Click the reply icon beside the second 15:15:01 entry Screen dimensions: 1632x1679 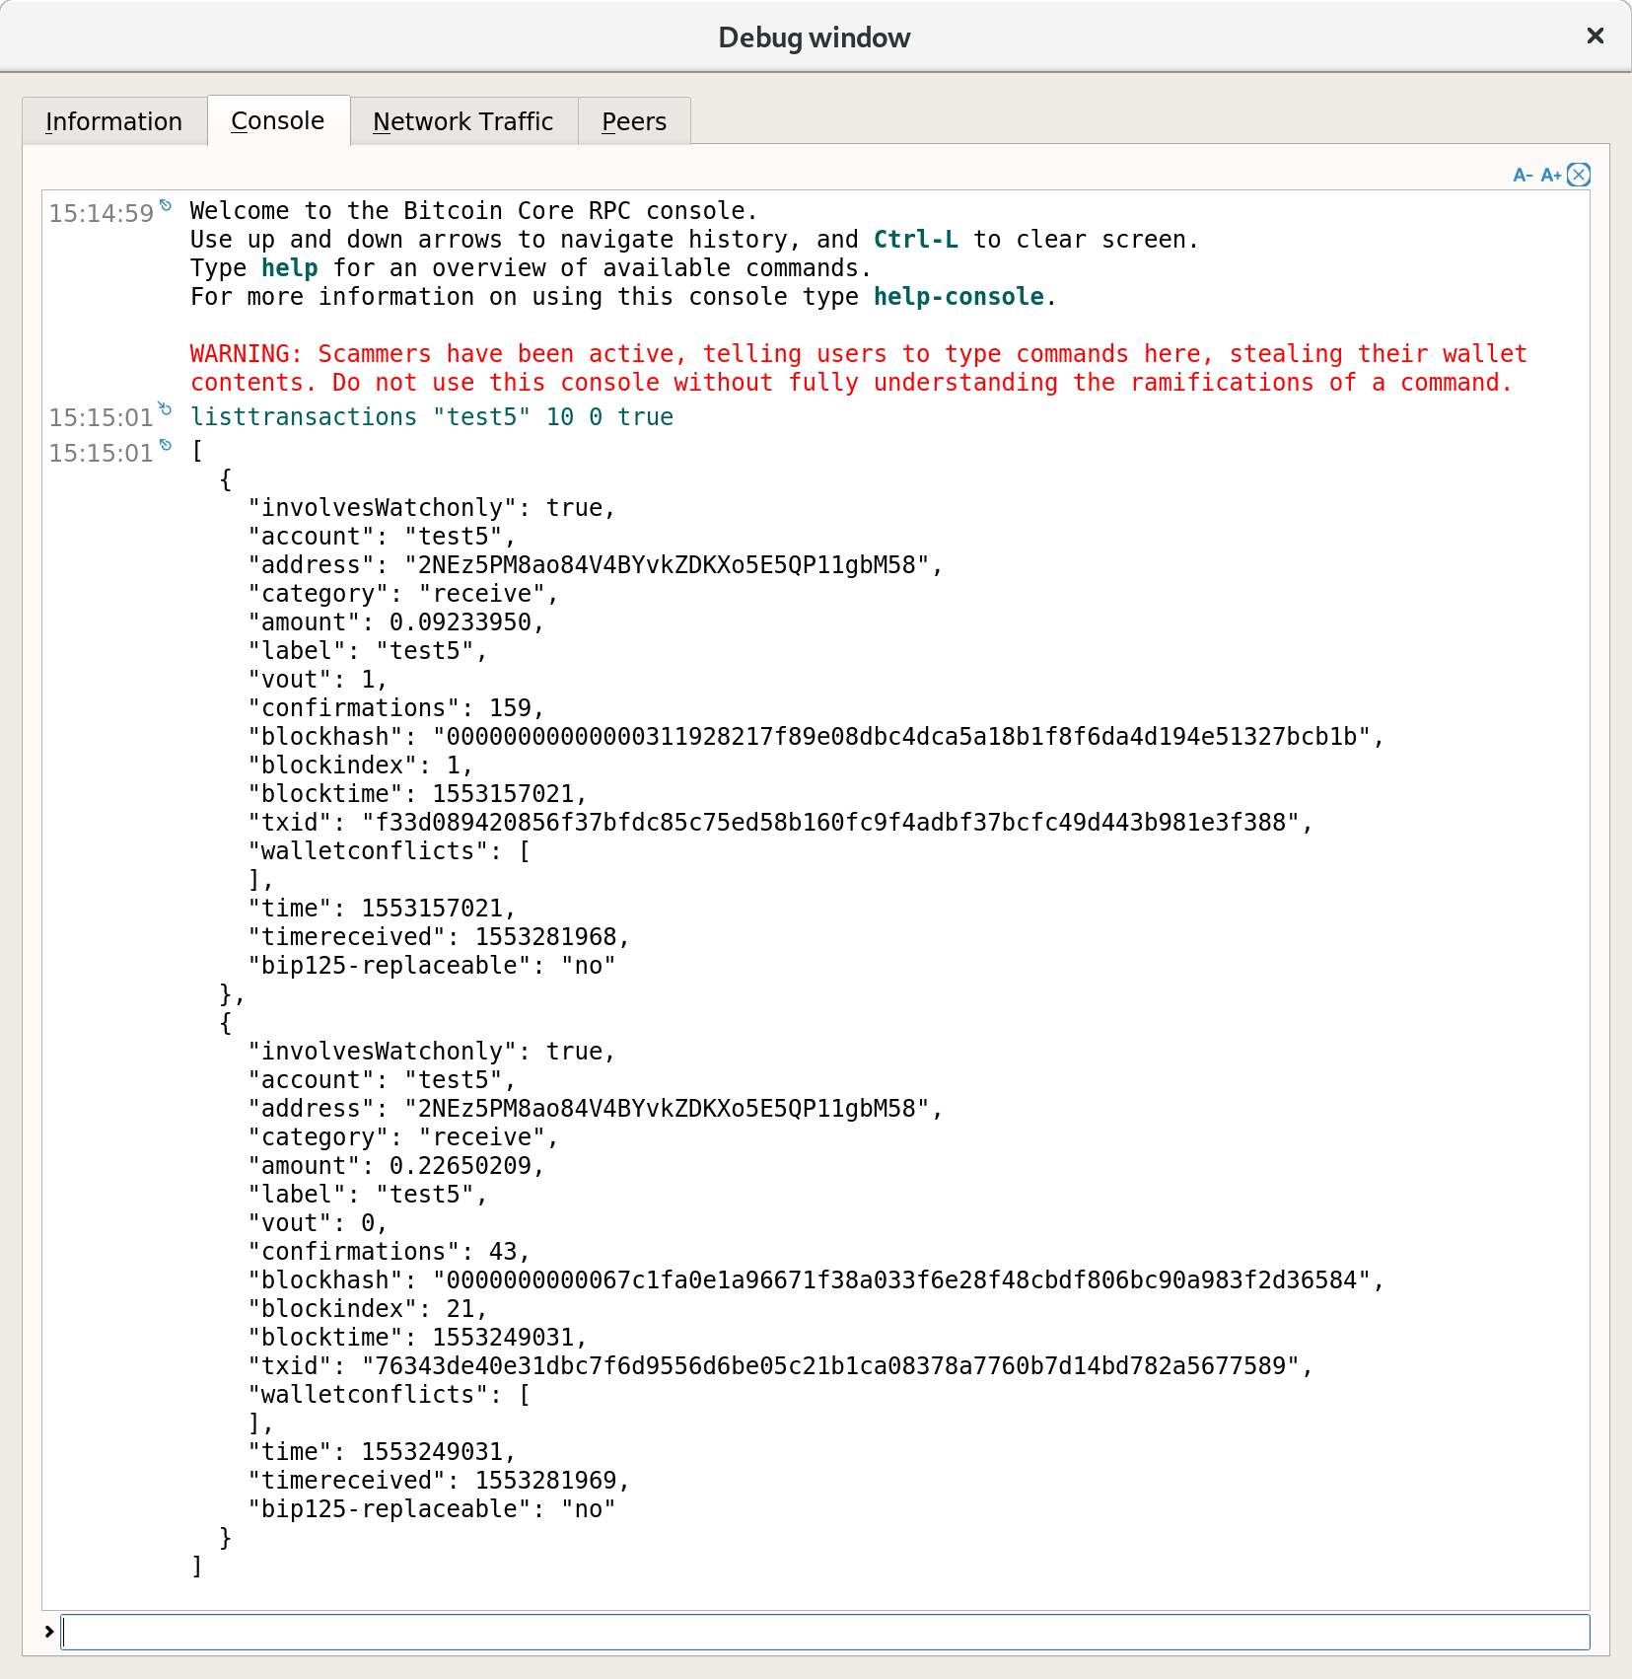tap(168, 445)
